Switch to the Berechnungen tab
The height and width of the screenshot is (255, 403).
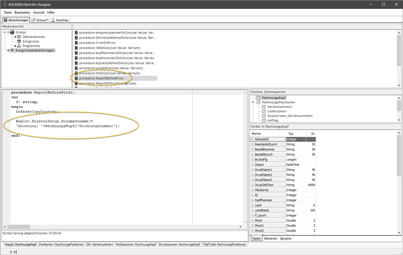point(16,20)
